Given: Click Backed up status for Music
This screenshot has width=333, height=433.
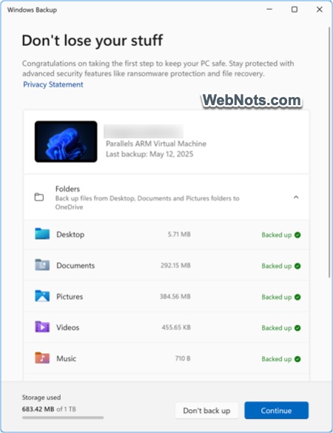Looking at the screenshot, I should click(x=277, y=359).
